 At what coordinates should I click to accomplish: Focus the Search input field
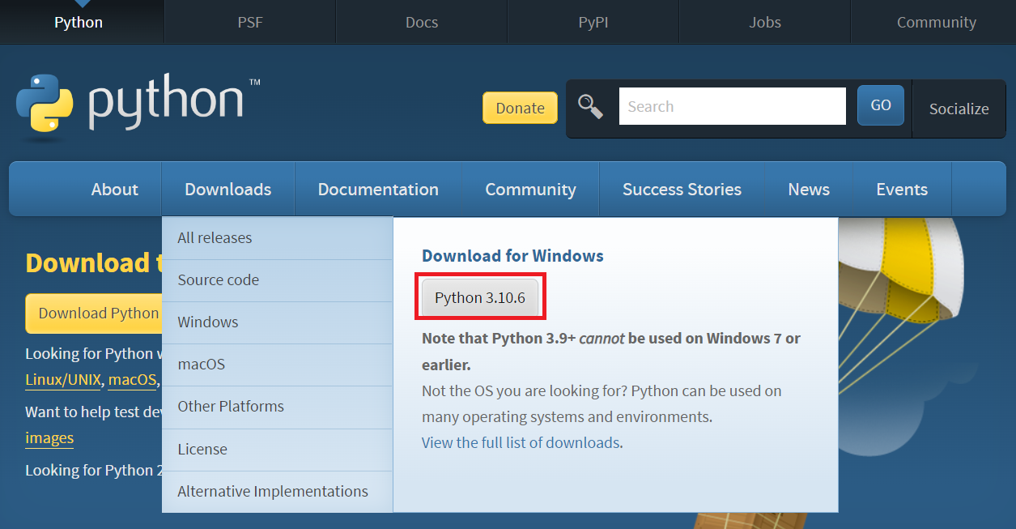[733, 106]
